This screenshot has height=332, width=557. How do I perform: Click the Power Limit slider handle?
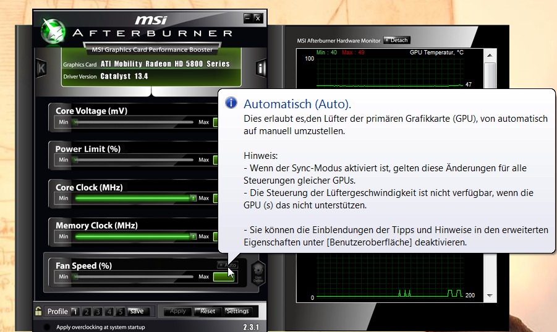tap(75, 160)
